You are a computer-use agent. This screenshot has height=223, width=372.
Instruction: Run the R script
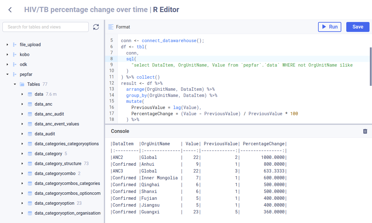(330, 27)
